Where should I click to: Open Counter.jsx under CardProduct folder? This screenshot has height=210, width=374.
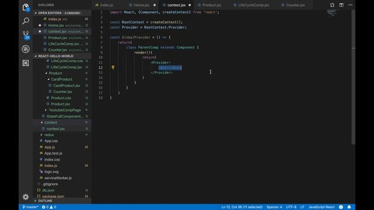[x=62, y=92]
